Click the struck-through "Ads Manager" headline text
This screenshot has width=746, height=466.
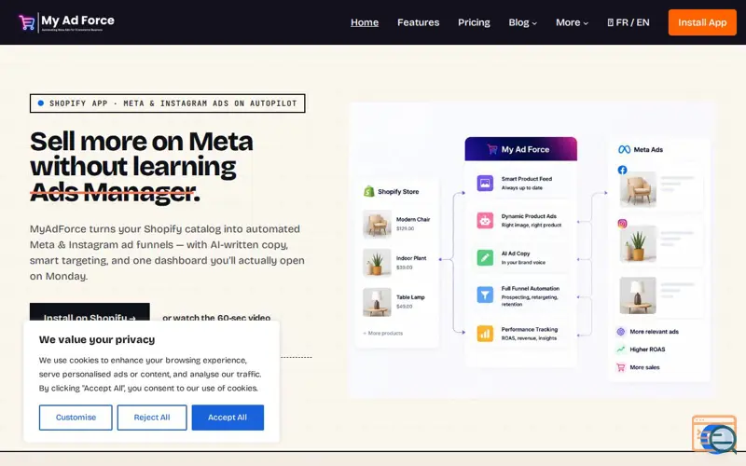(x=113, y=192)
